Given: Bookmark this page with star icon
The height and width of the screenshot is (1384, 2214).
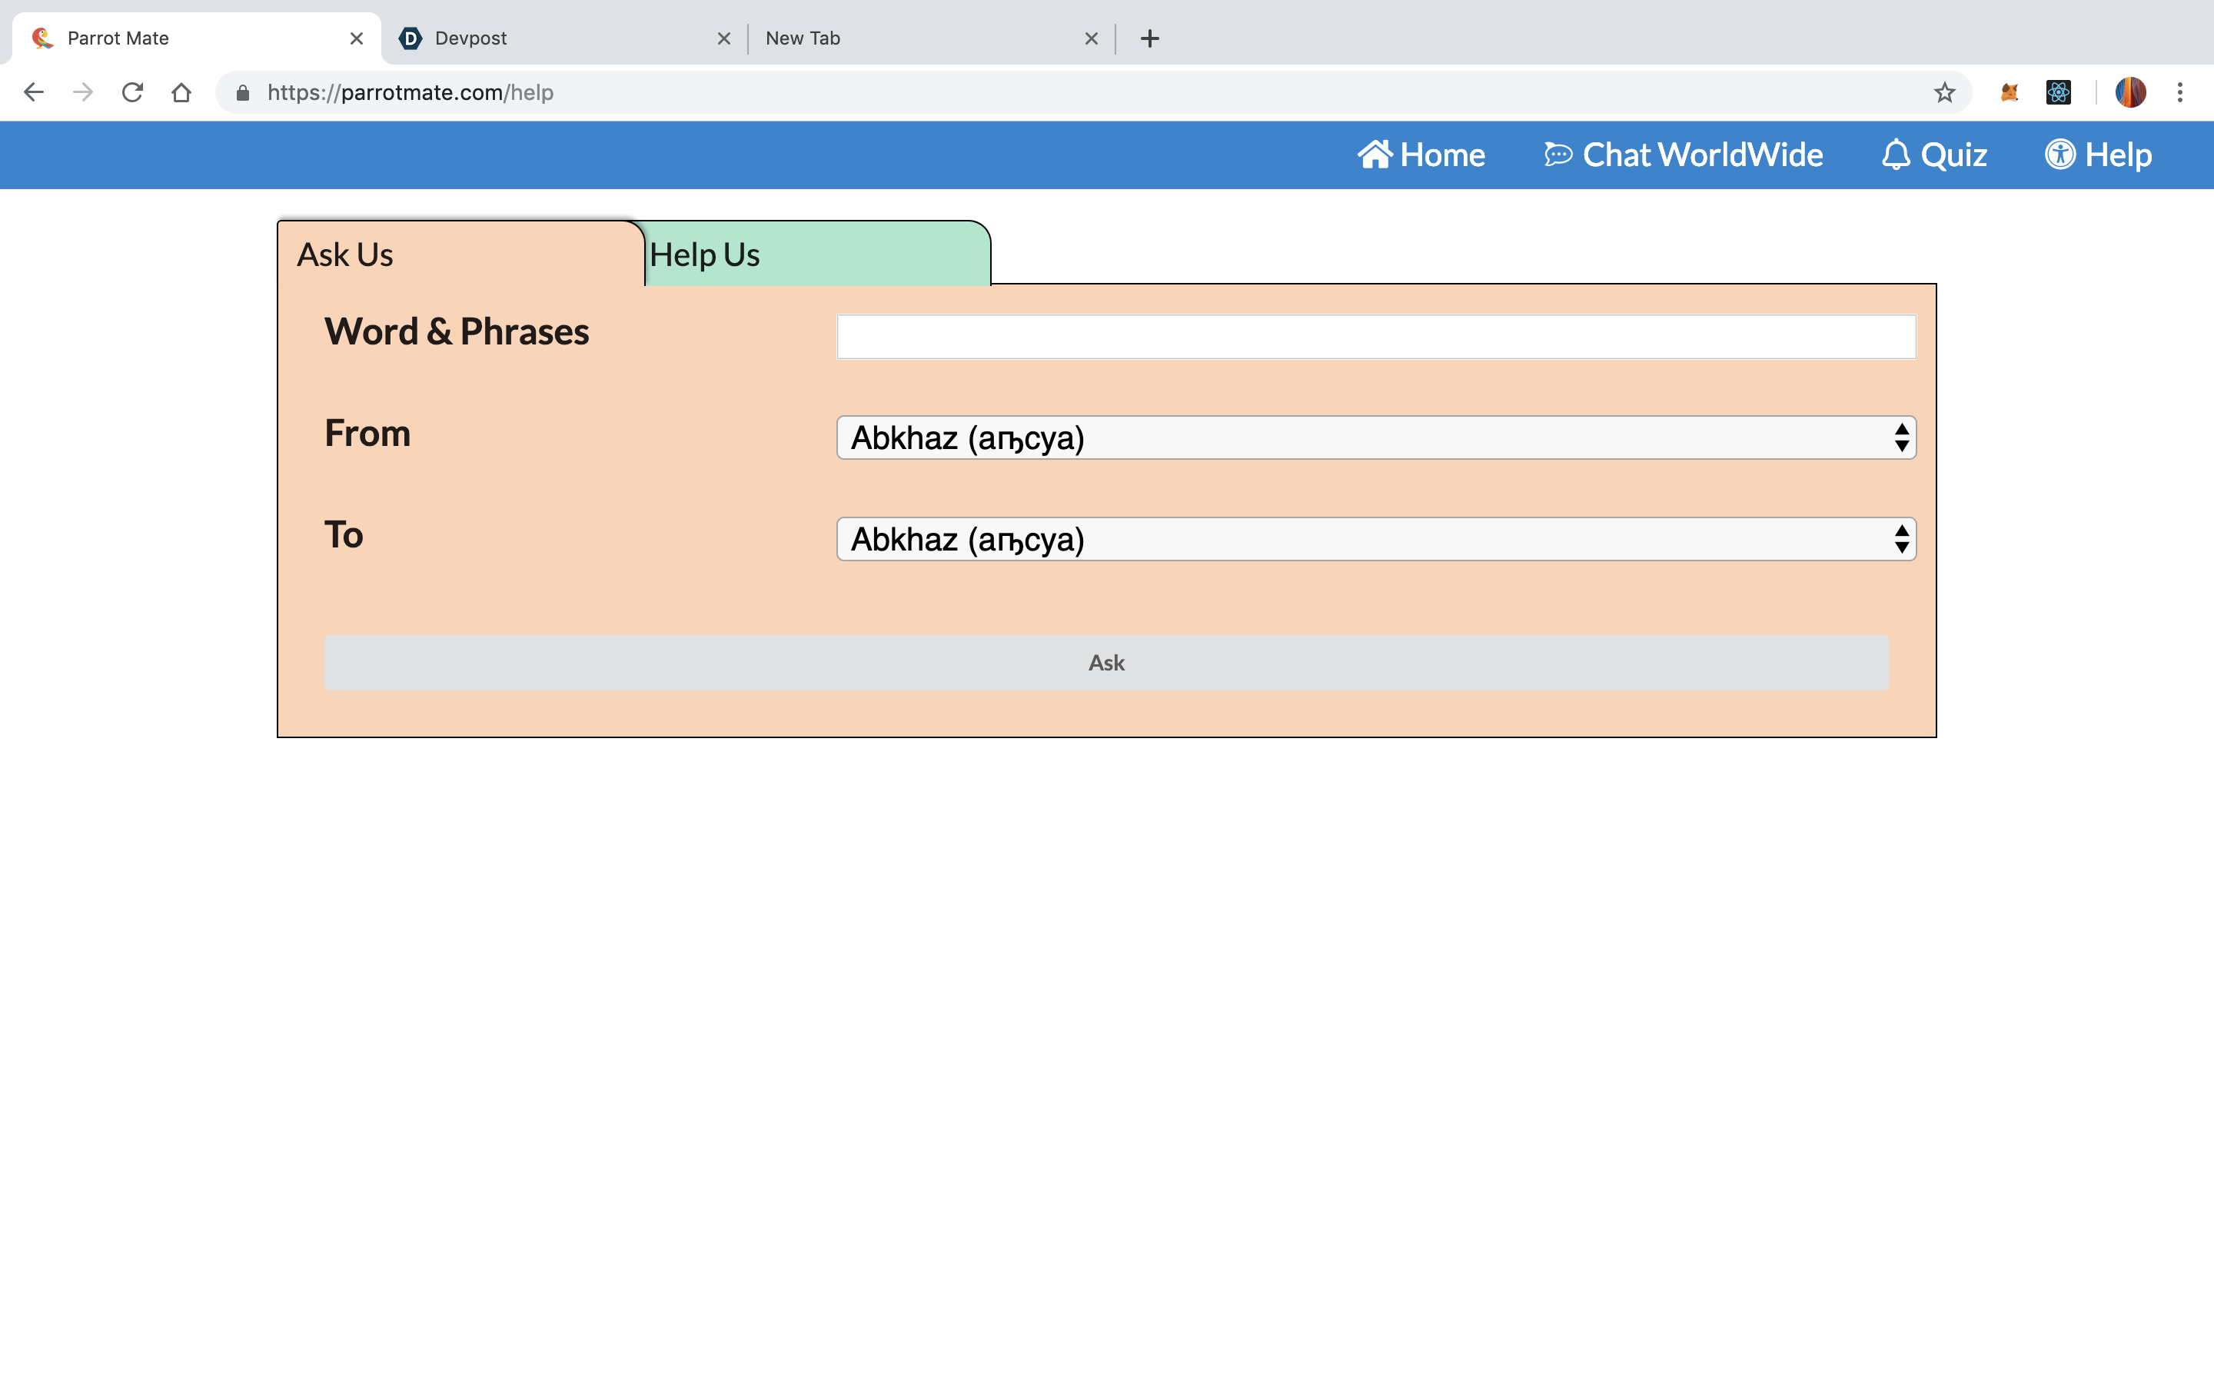Looking at the screenshot, I should point(1944,92).
